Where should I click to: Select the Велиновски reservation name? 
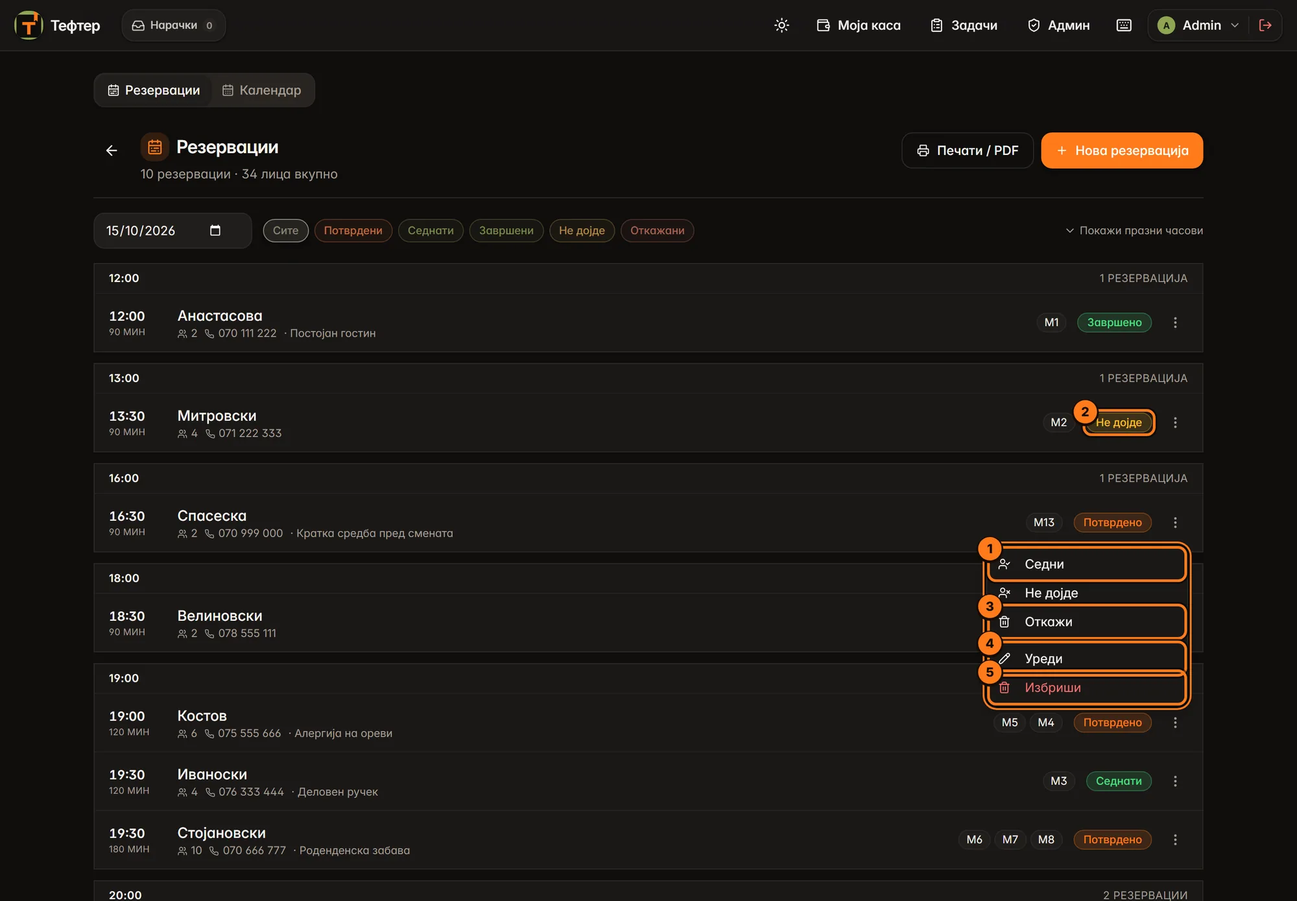(220, 616)
